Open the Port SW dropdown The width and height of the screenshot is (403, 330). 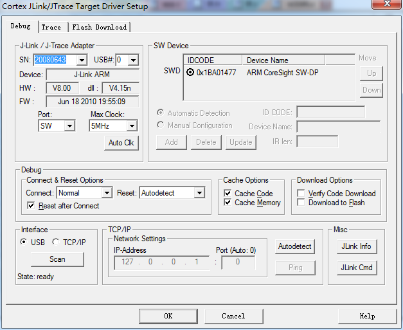(x=69, y=126)
